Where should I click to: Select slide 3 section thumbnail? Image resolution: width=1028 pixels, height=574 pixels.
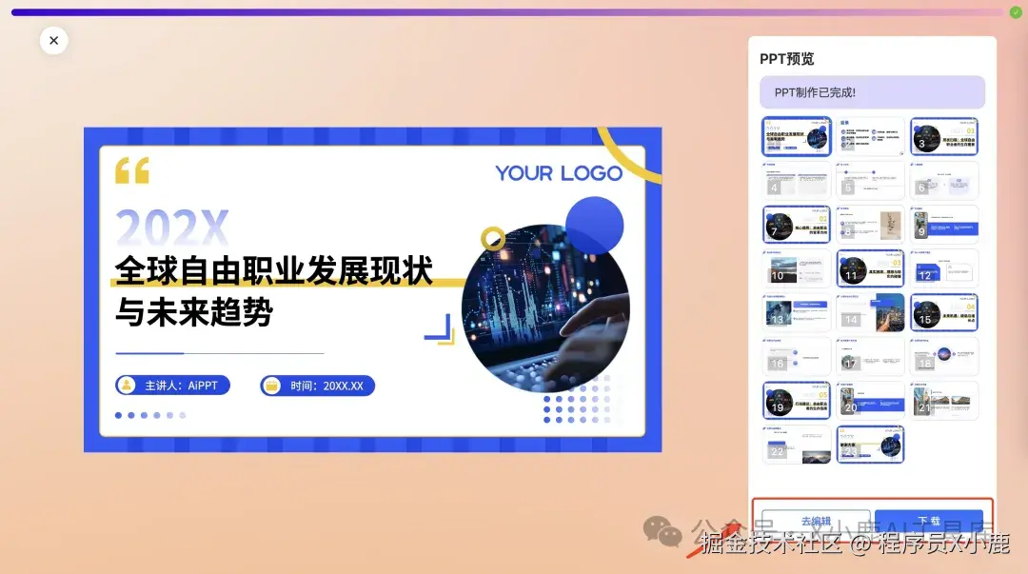tap(944, 136)
